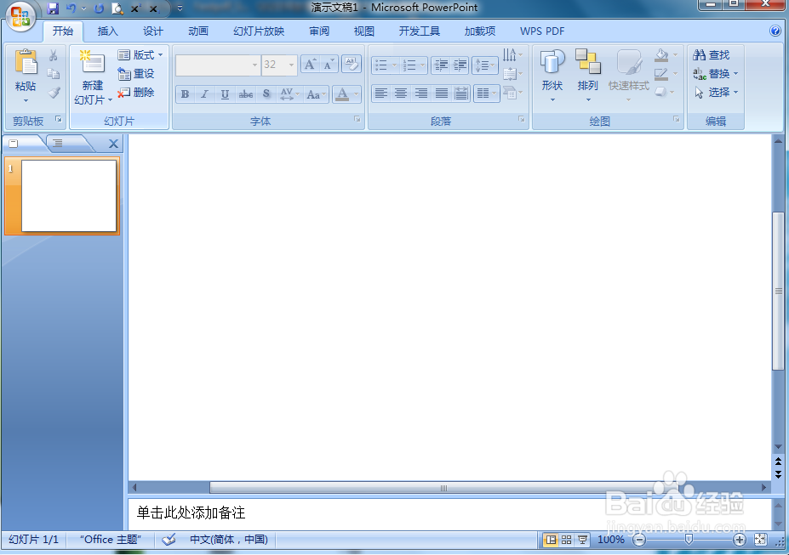This screenshot has width=789, height=555.
Task: Undo the last action
Action: [x=71, y=8]
